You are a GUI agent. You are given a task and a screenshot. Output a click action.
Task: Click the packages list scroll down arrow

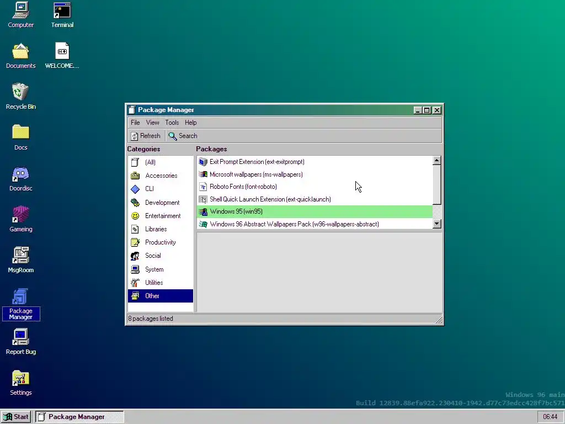(437, 224)
